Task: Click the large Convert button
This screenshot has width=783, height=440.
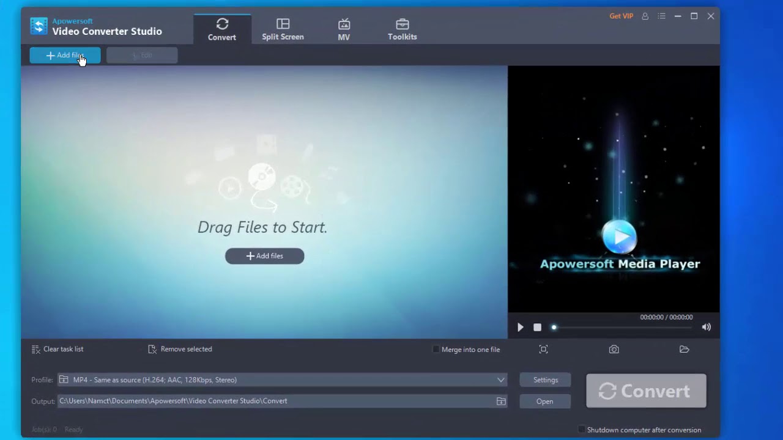Action: tap(646, 391)
